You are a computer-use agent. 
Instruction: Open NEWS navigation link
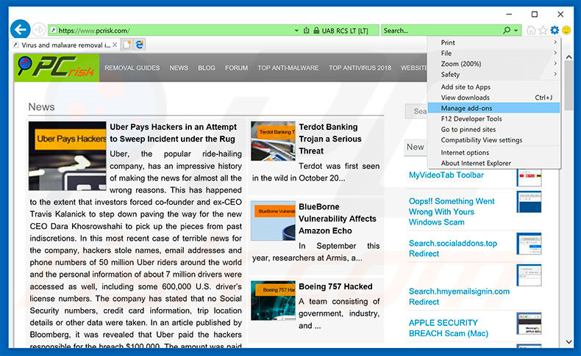coord(179,68)
